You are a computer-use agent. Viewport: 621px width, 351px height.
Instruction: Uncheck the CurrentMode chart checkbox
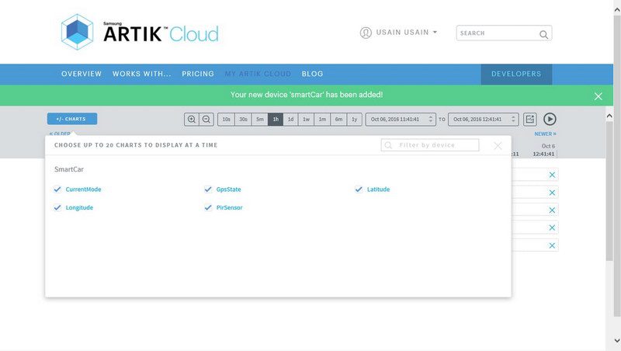click(57, 189)
